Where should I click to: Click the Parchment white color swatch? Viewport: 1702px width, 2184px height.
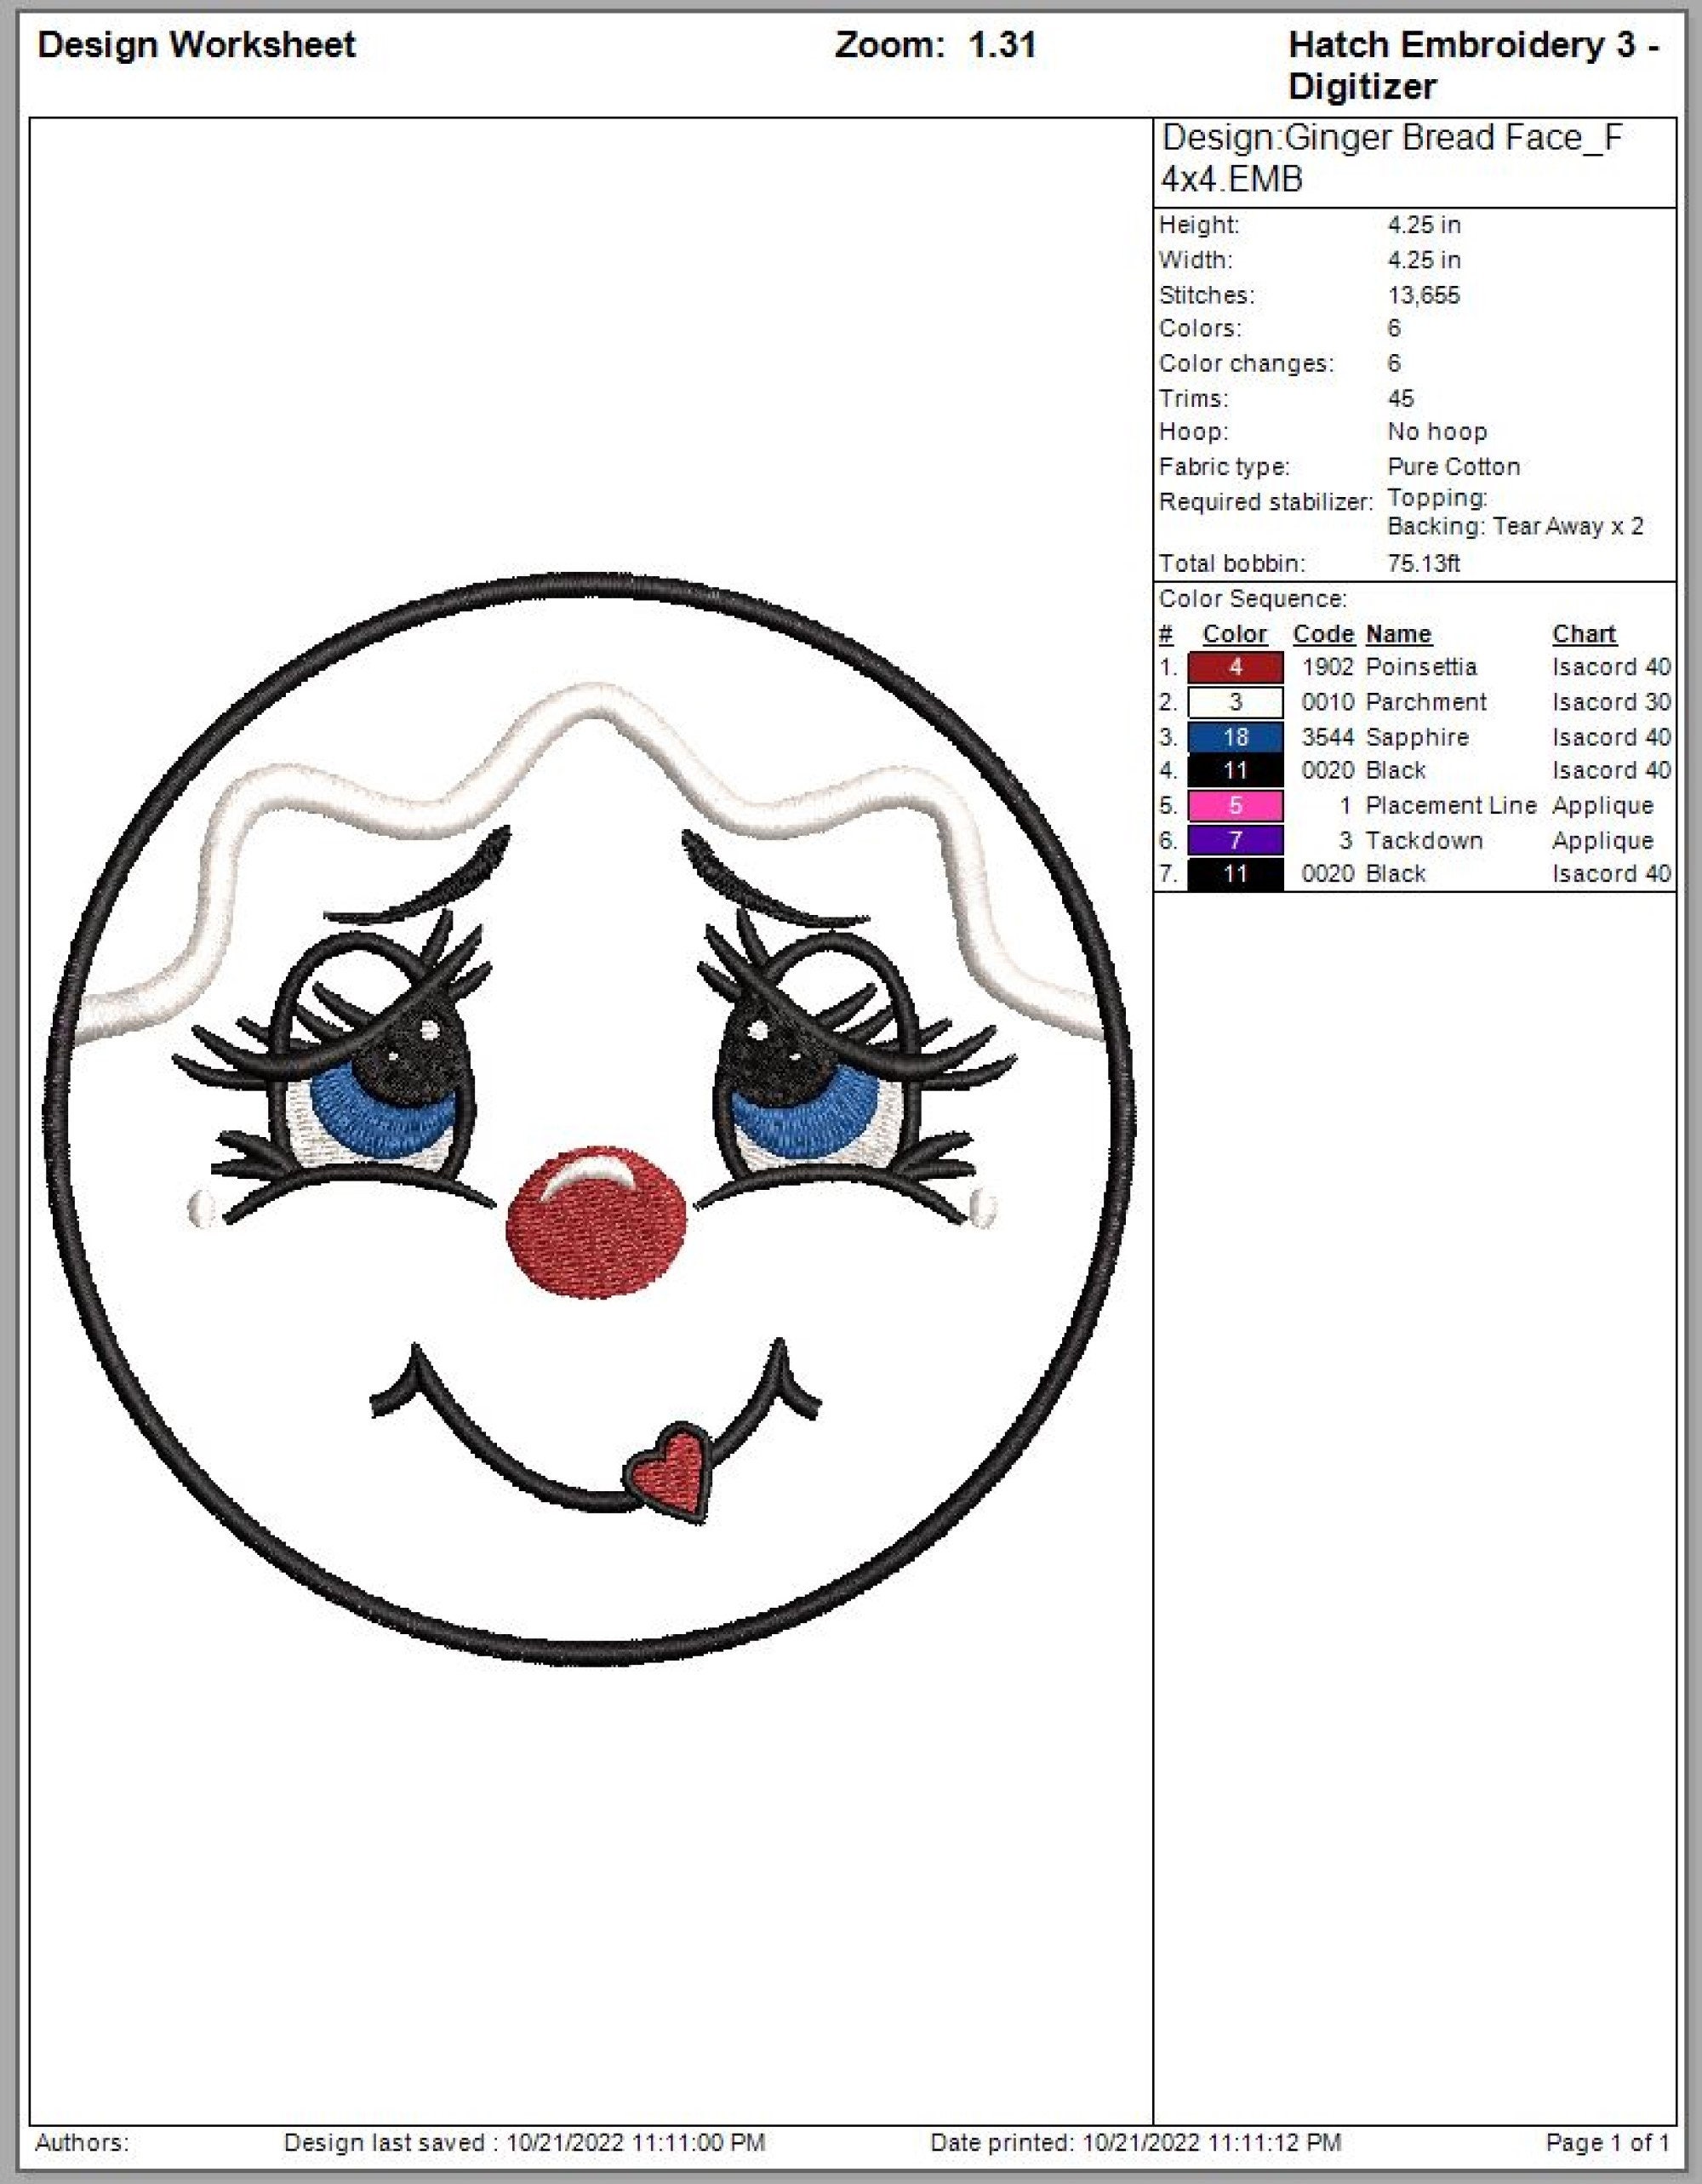click(1235, 702)
